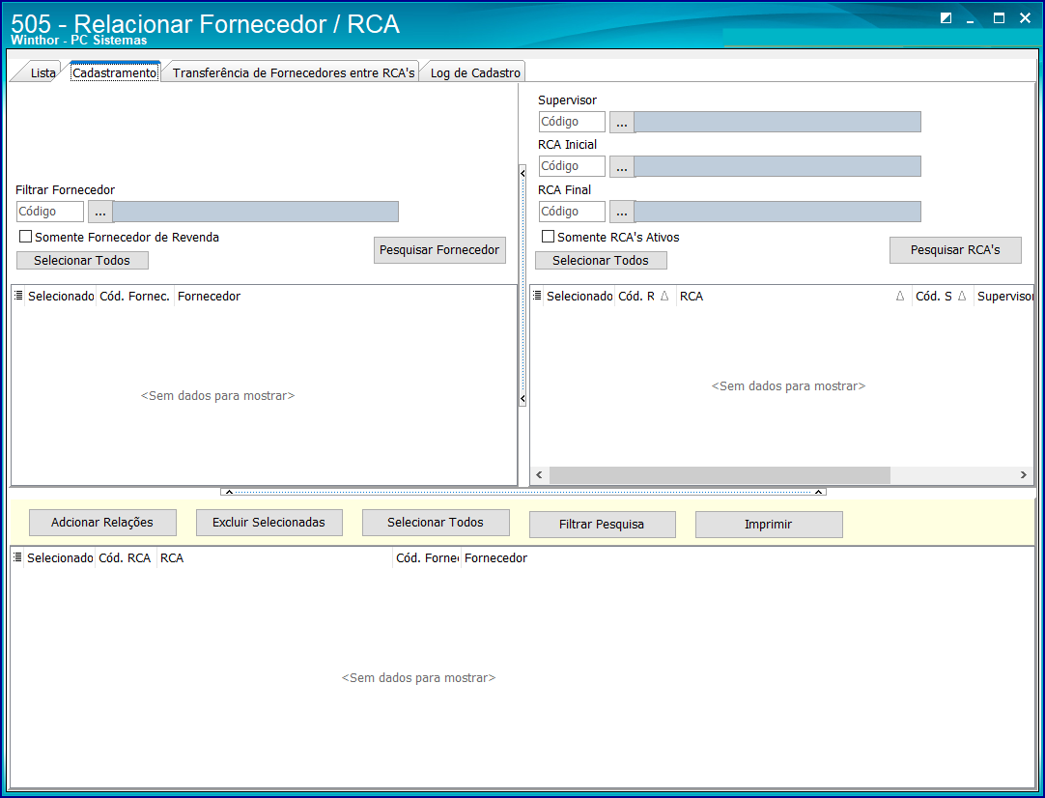Click the window restore-mode icon in title bar
Viewport: 1045px width, 798px height.
point(946,18)
